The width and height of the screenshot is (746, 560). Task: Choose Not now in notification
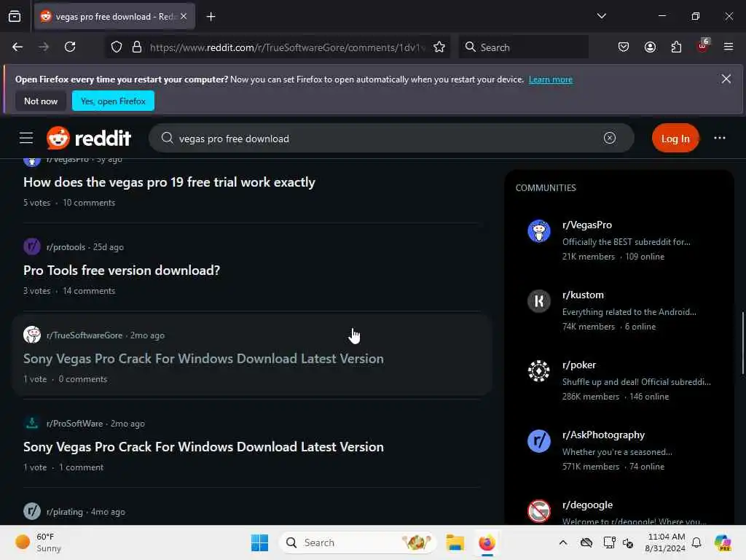[41, 101]
